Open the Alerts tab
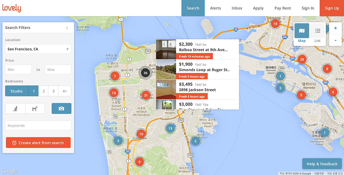 pos(215,8)
